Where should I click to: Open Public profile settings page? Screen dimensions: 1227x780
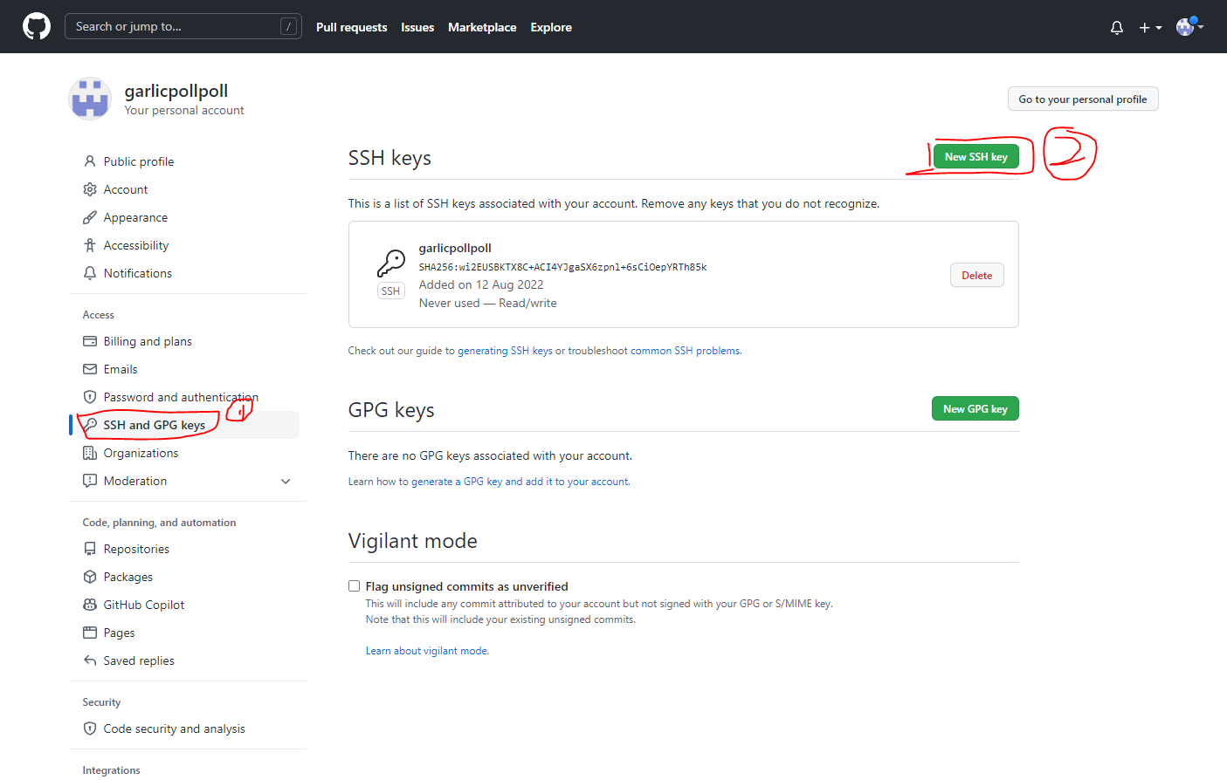click(x=139, y=161)
